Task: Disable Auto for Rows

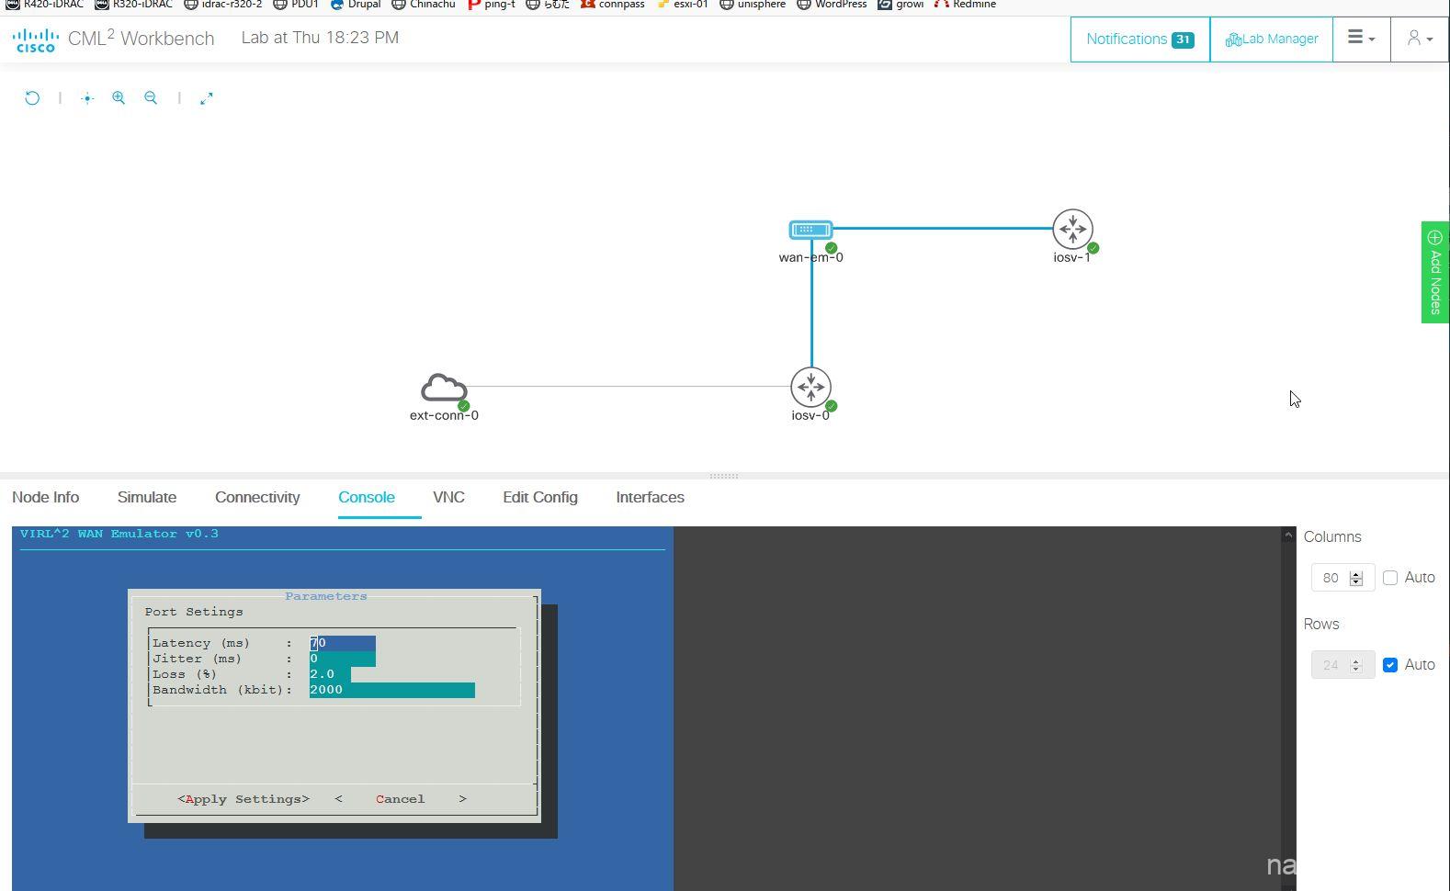Action: pyautogui.click(x=1390, y=665)
